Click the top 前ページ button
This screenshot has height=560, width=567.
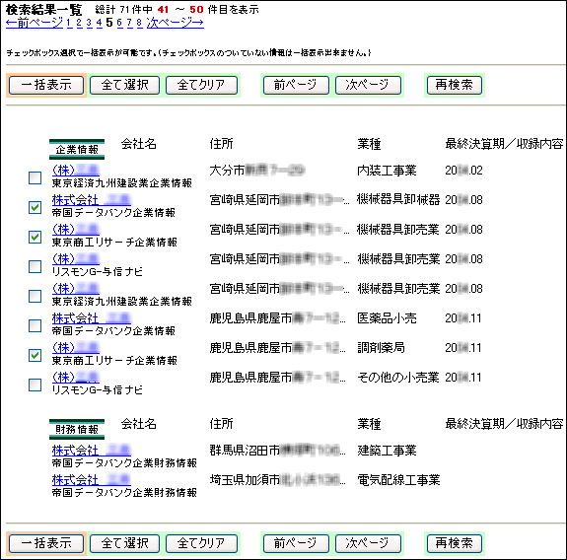296,86
